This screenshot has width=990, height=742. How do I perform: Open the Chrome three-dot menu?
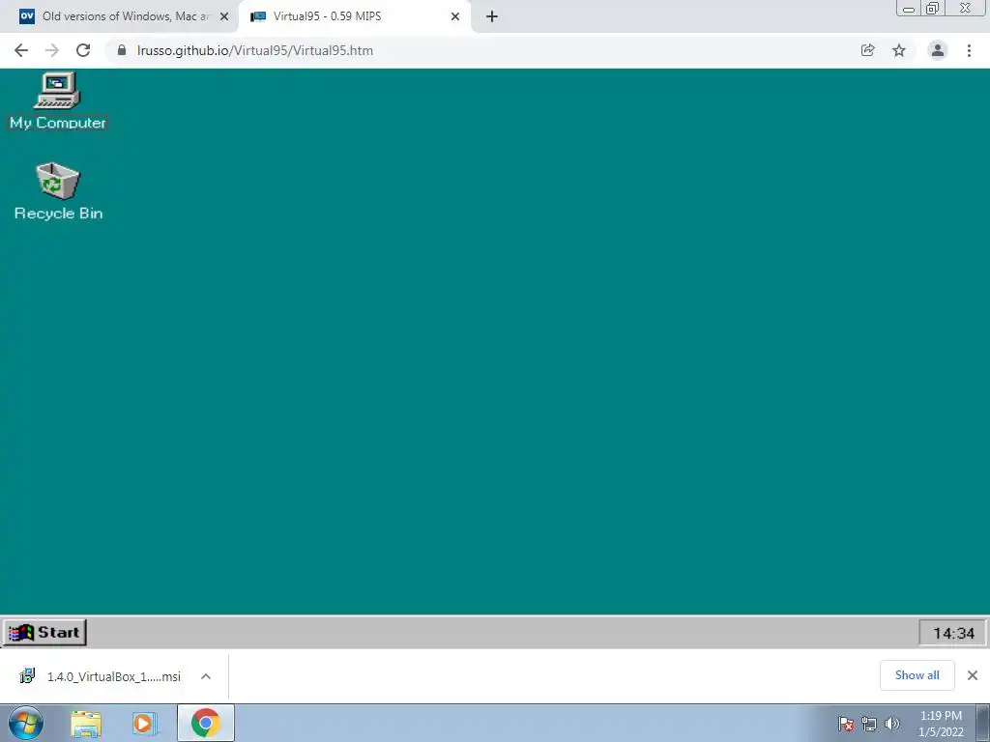(x=969, y=50)
